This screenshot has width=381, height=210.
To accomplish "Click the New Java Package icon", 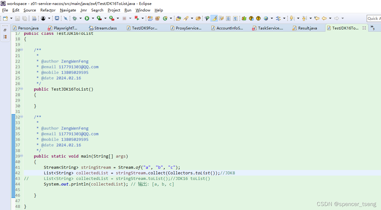I will point(157,18).
